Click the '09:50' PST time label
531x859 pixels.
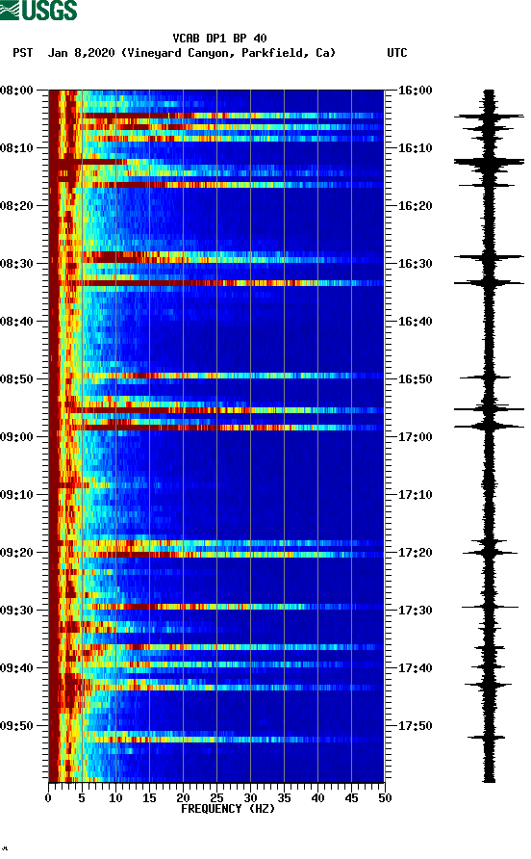16,726
